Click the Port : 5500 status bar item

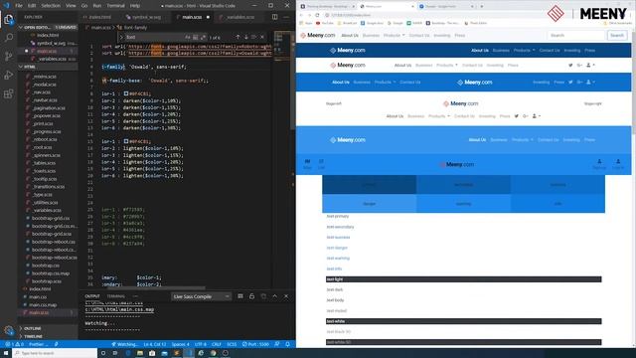tap(255, 344)
